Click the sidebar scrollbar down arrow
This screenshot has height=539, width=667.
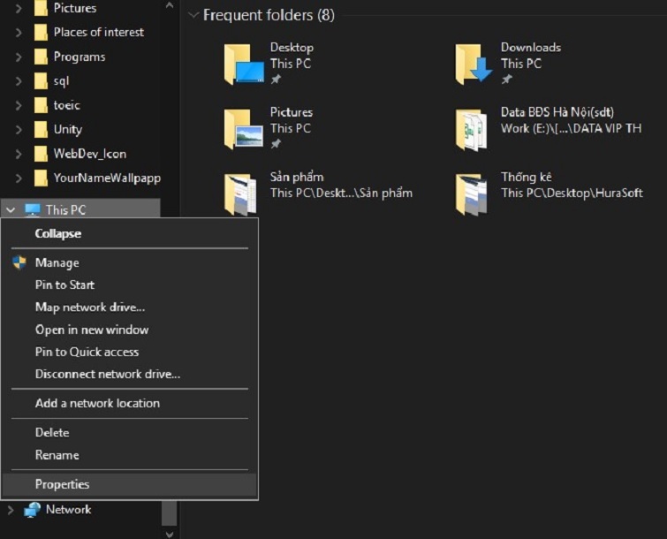pos(169,534)
